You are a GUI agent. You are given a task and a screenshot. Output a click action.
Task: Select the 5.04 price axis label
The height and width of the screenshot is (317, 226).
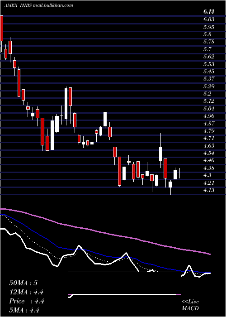point(209,108)
